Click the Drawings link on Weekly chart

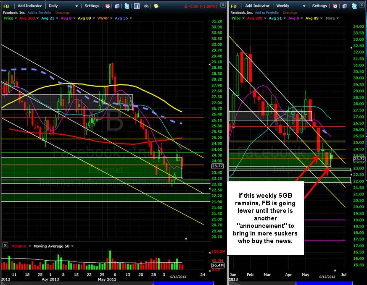(x=290, y=13)
